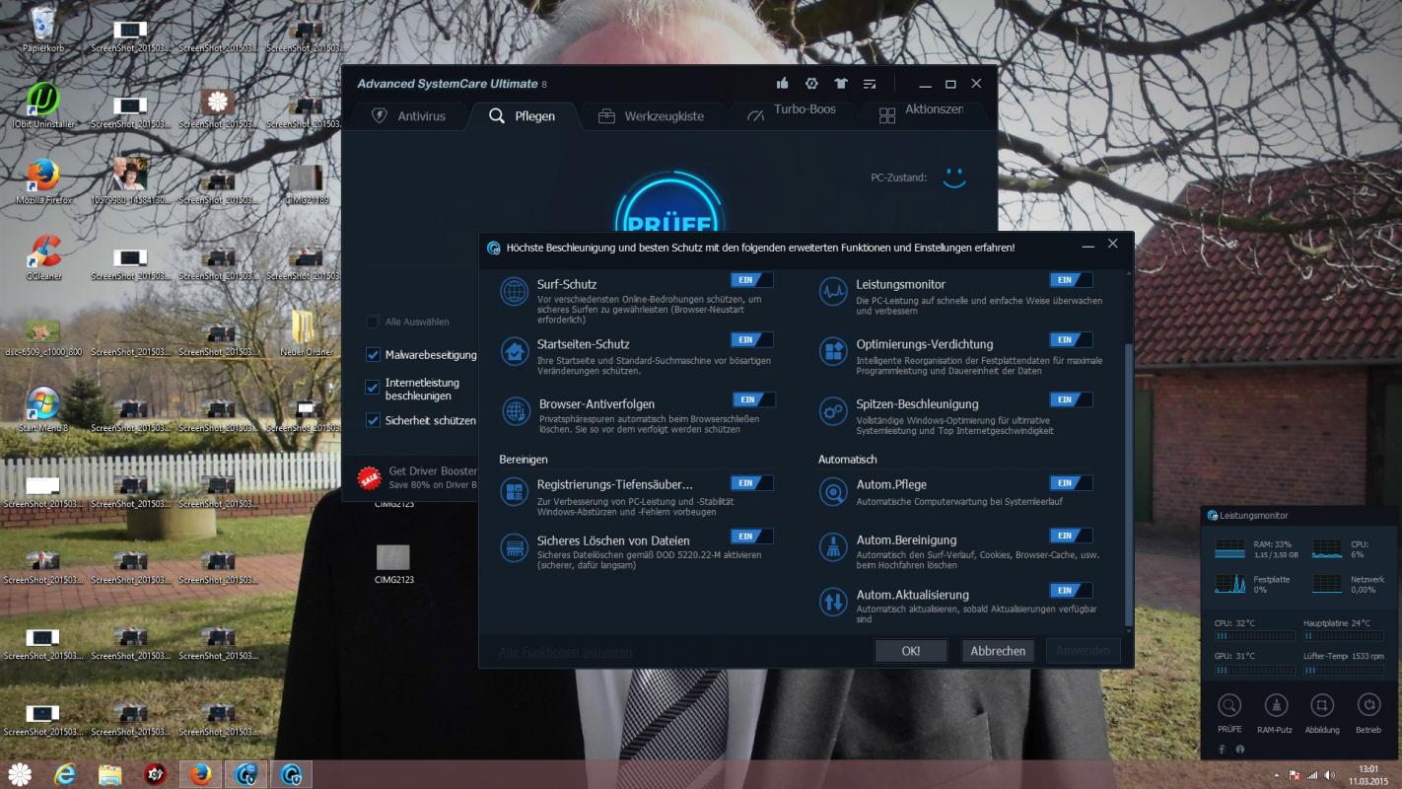
Task: Click the Autom.Pflege magnifier icon
Action: tap(834, 491)
